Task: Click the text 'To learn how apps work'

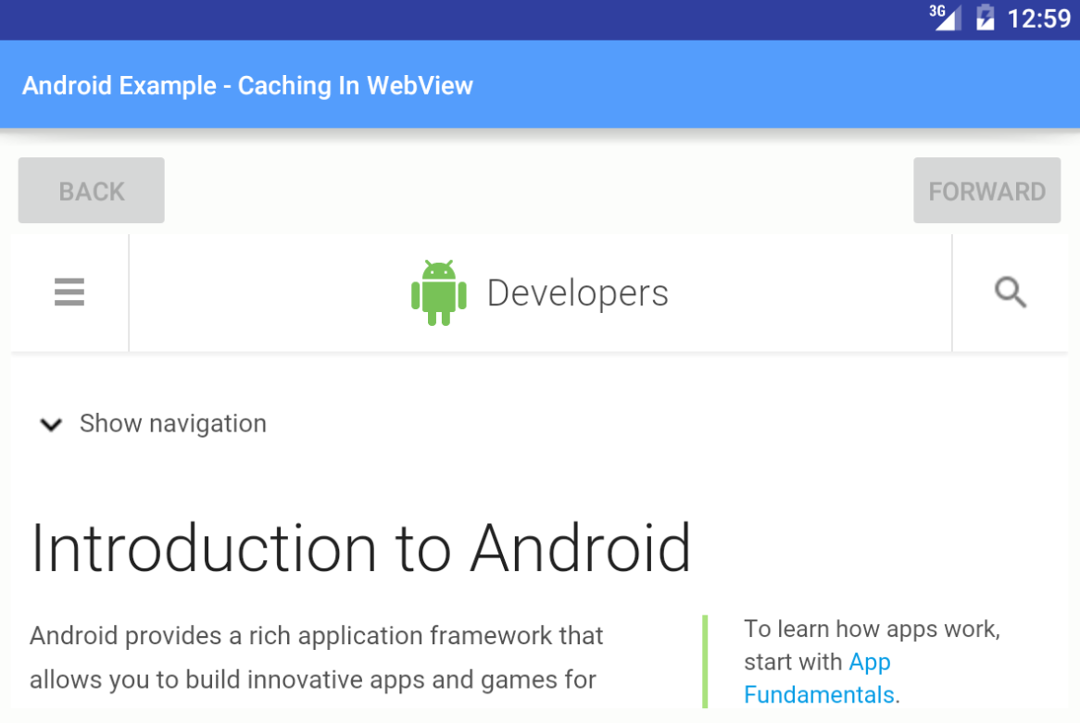Action: (x=872, y=629)
